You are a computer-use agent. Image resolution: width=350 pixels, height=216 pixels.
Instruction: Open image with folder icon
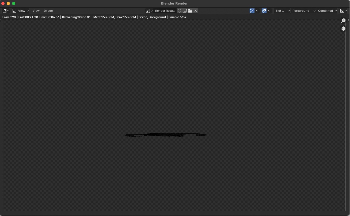[190, 11]
